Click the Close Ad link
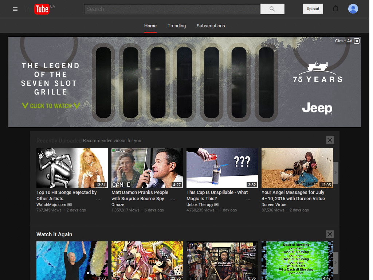The height and width of the screenshot is (280, 373). tap(343, 41)
